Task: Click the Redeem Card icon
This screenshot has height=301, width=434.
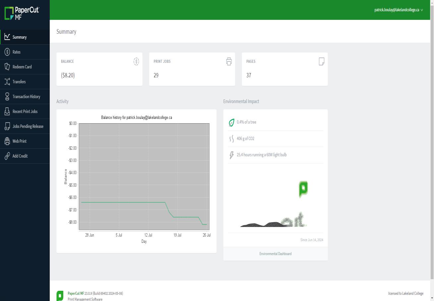Action: tap(7, 67)
